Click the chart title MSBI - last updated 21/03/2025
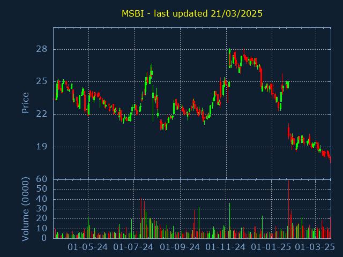Viewport: 343px width, 257px height. pyautogui.click(x=192, y=13)
